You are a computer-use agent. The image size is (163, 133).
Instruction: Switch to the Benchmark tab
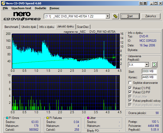click(12, 27)
